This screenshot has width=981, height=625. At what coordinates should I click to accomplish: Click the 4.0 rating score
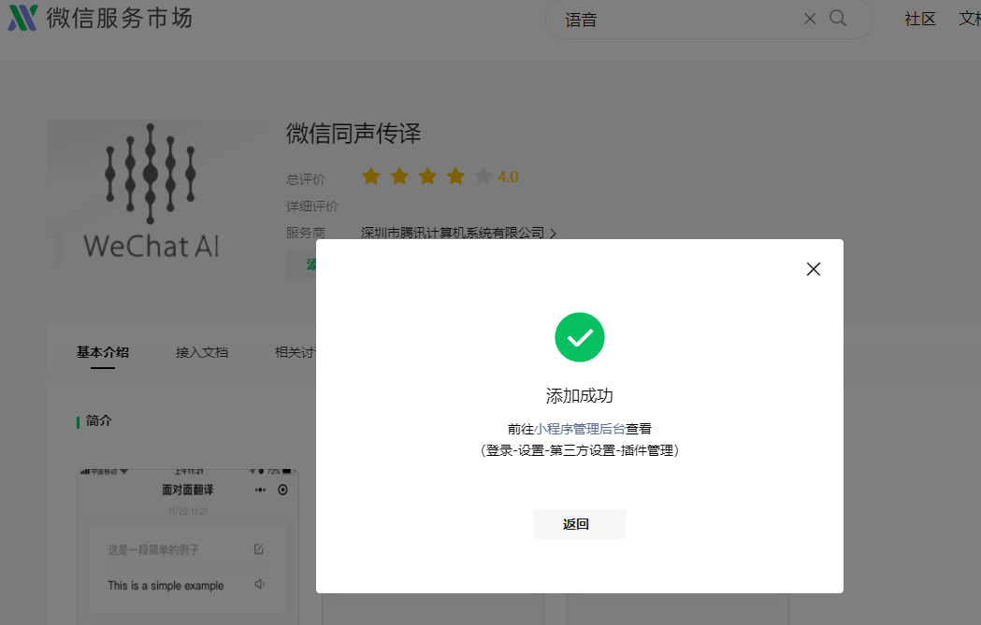pos(508,177)
